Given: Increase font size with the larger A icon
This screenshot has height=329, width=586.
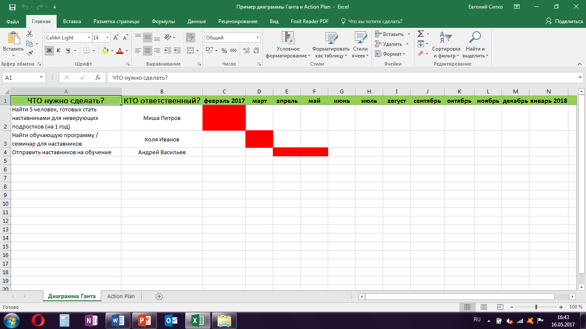Looking at the screenshot, I should 116,38.
